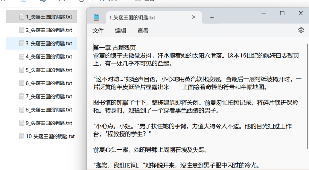309x170 pixels.
Task: Select file 1_失落王国的钥匙.txt in list
Action: tap(41, 17)
